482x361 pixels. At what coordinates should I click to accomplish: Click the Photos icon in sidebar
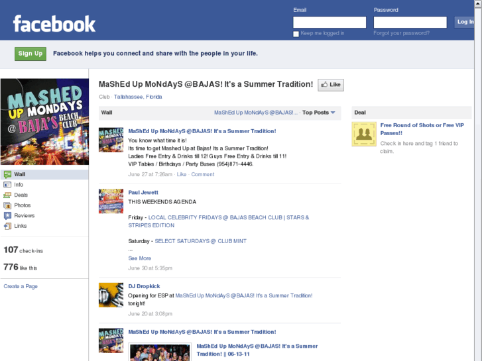coord(7,205)
